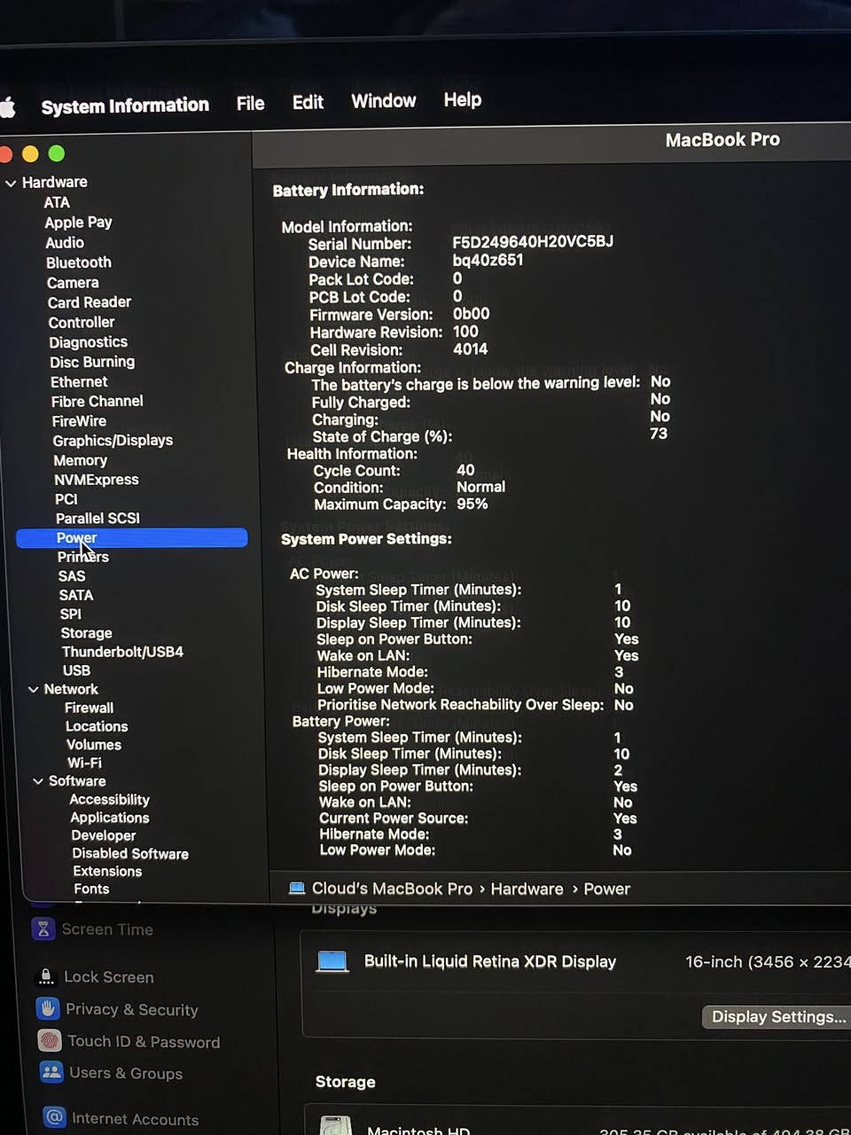This screenshot has height=1135, width=851.
Task: Open Users & Groups icon in Settings
Action: tap(51, 1072)
